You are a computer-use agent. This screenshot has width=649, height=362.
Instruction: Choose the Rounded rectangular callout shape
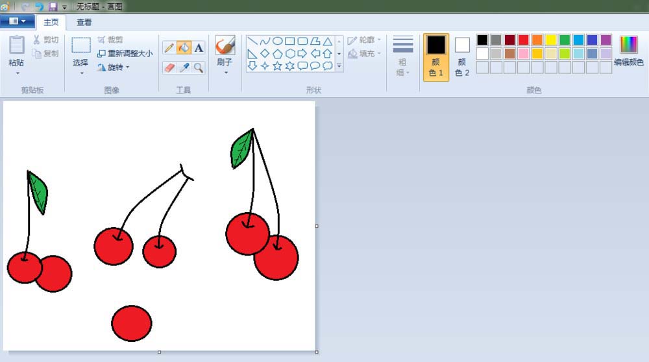pos(302,66)
